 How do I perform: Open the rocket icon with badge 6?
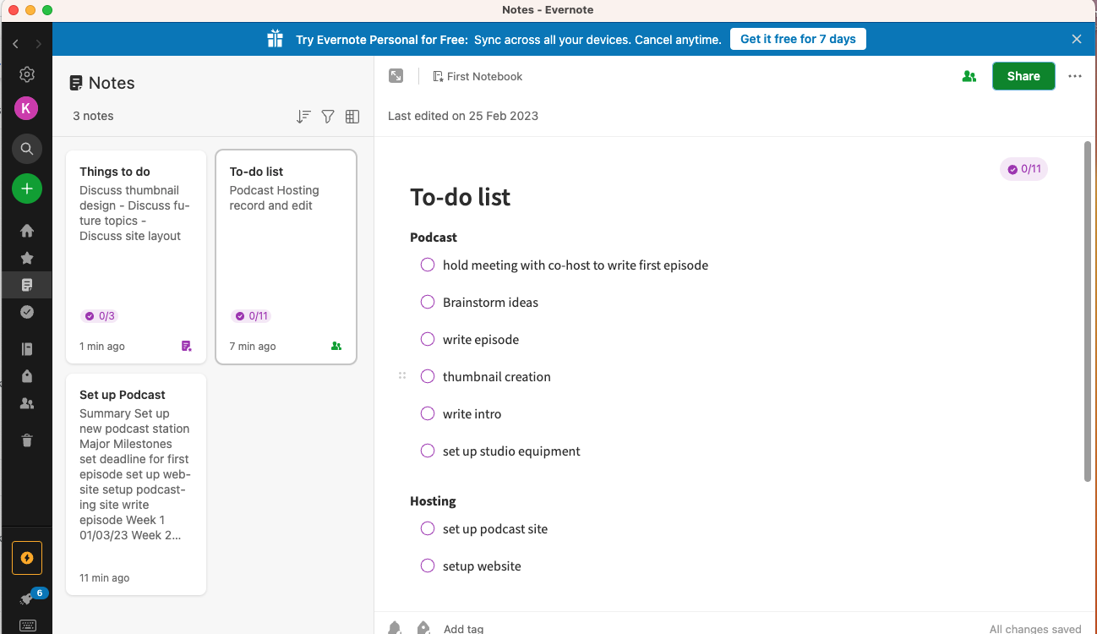tap(27, 598)
